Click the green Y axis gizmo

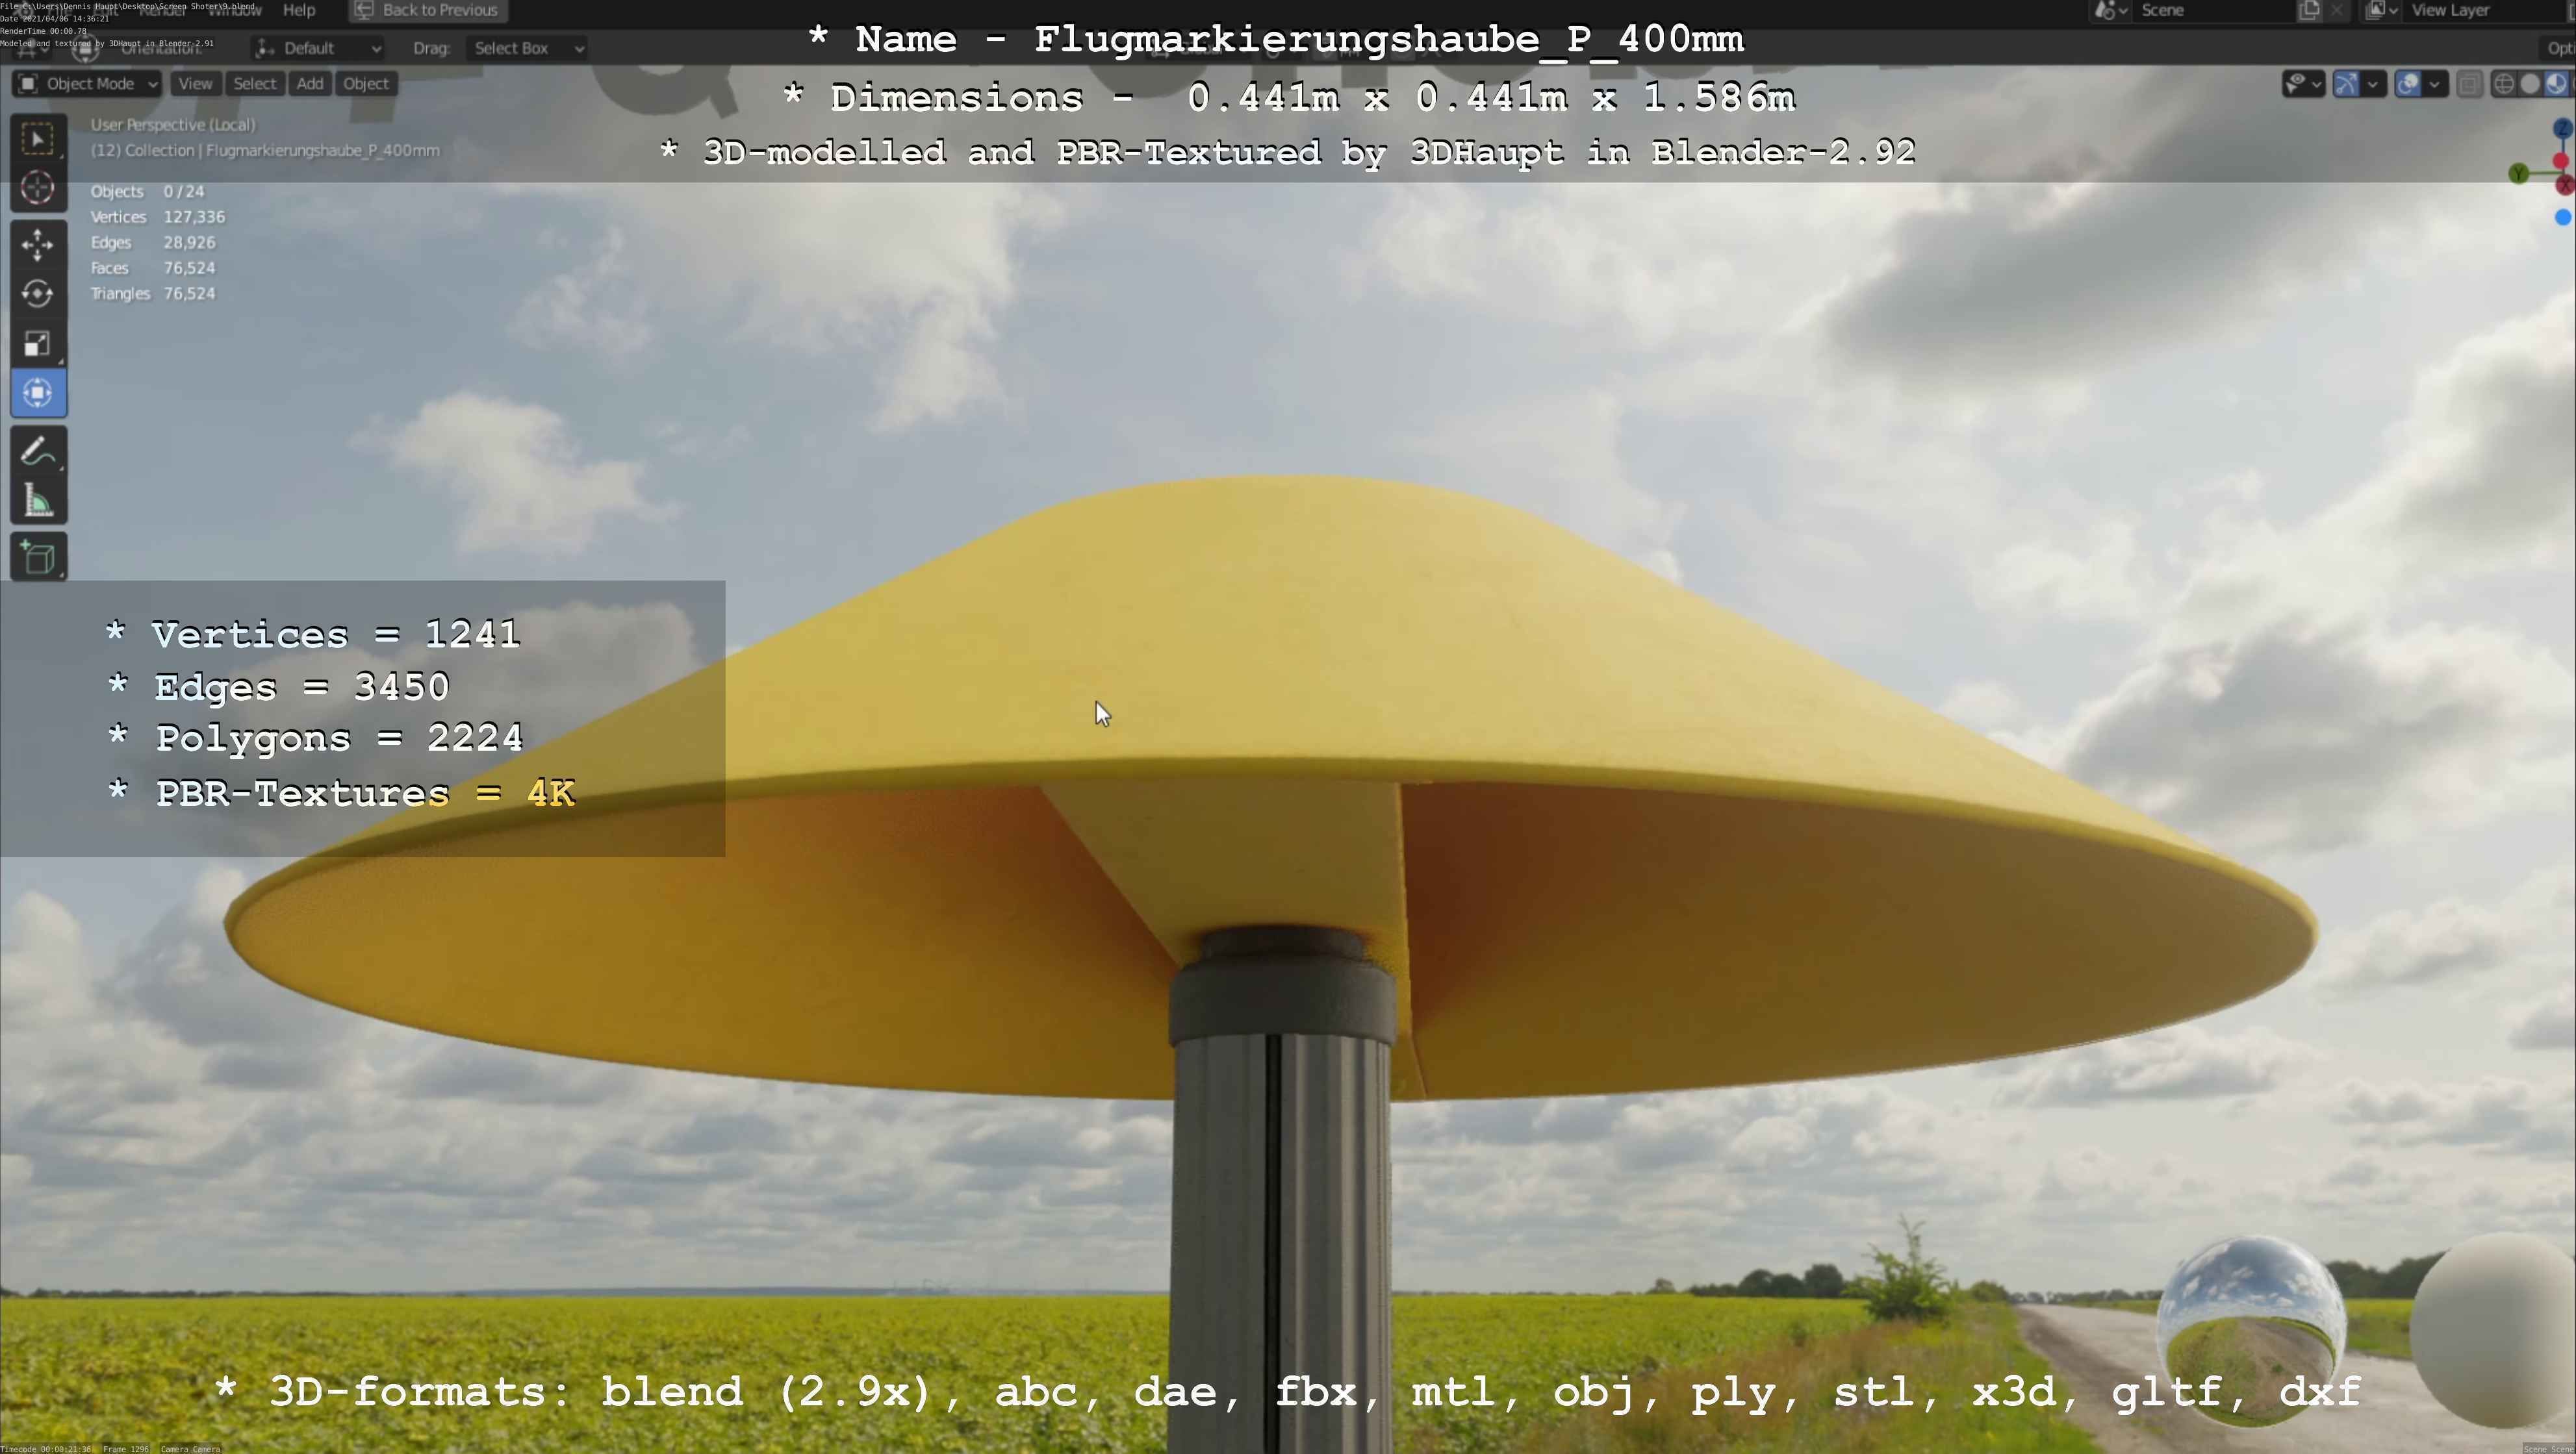pos(2519,174)
